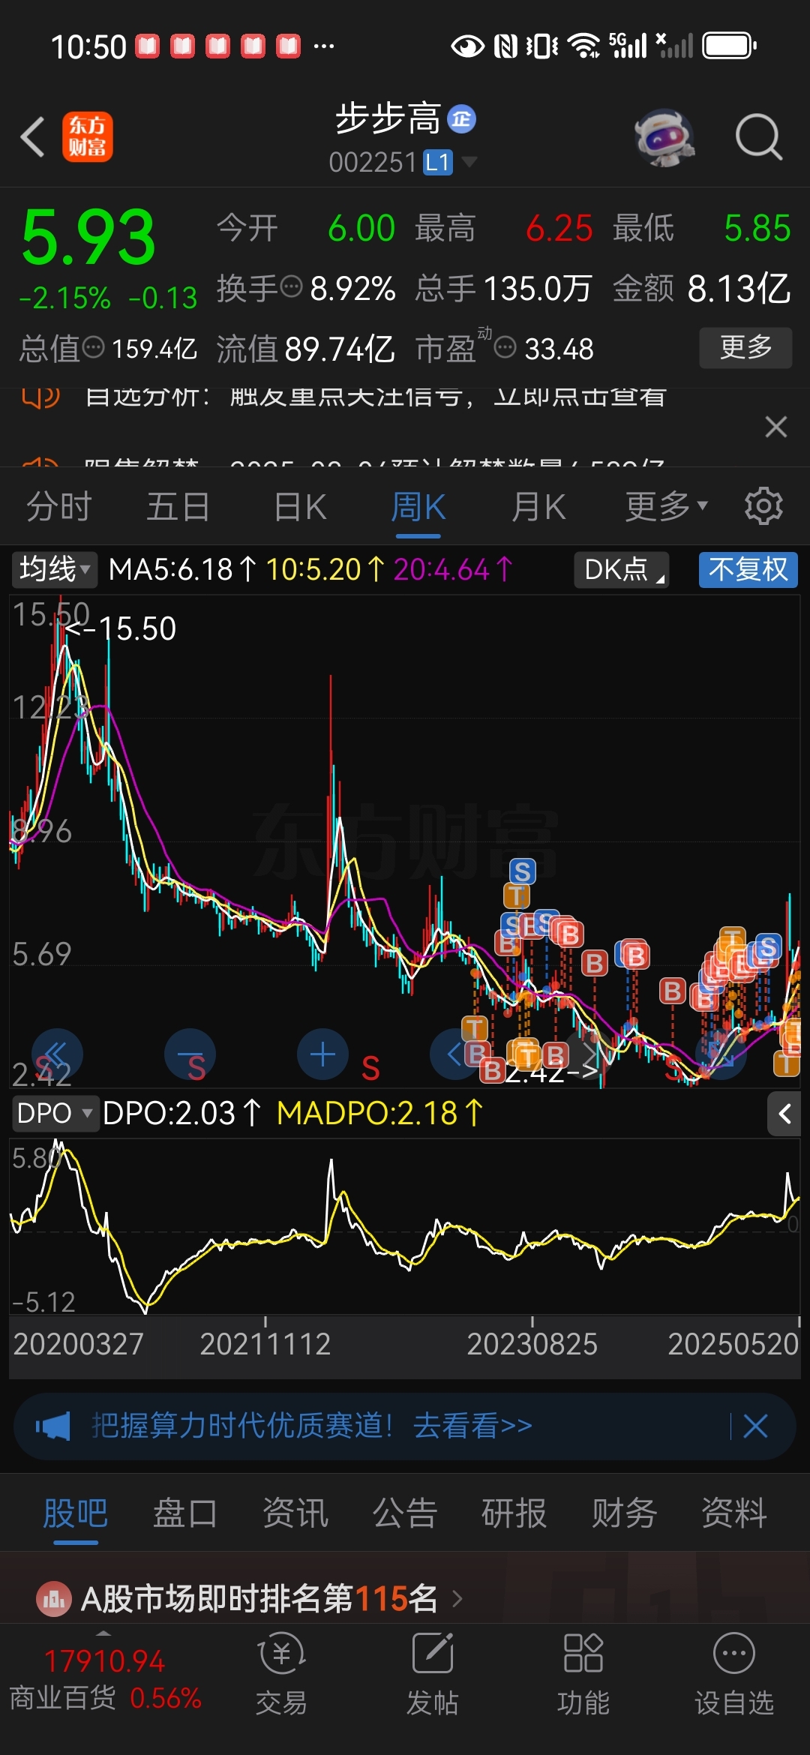Screen dimensions: 810x1755
Task: Expand the sector index up arrow
Action: 103,1633
